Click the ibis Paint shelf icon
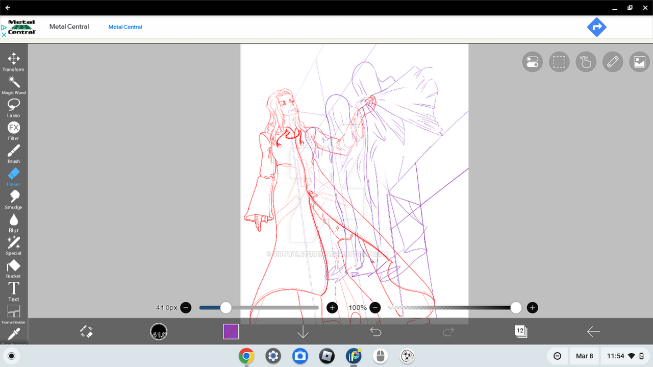Screen dimensions: 653x367 (x=353, y=356)
